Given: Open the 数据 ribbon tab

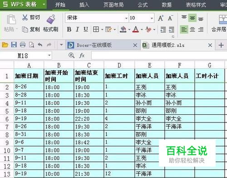Looking at the screenshot, I should 167,5.
